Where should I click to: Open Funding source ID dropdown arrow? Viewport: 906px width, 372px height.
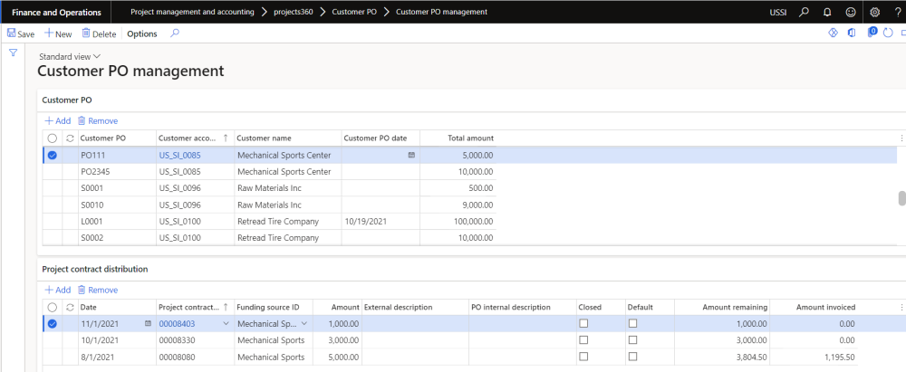[x=304, y=323]
